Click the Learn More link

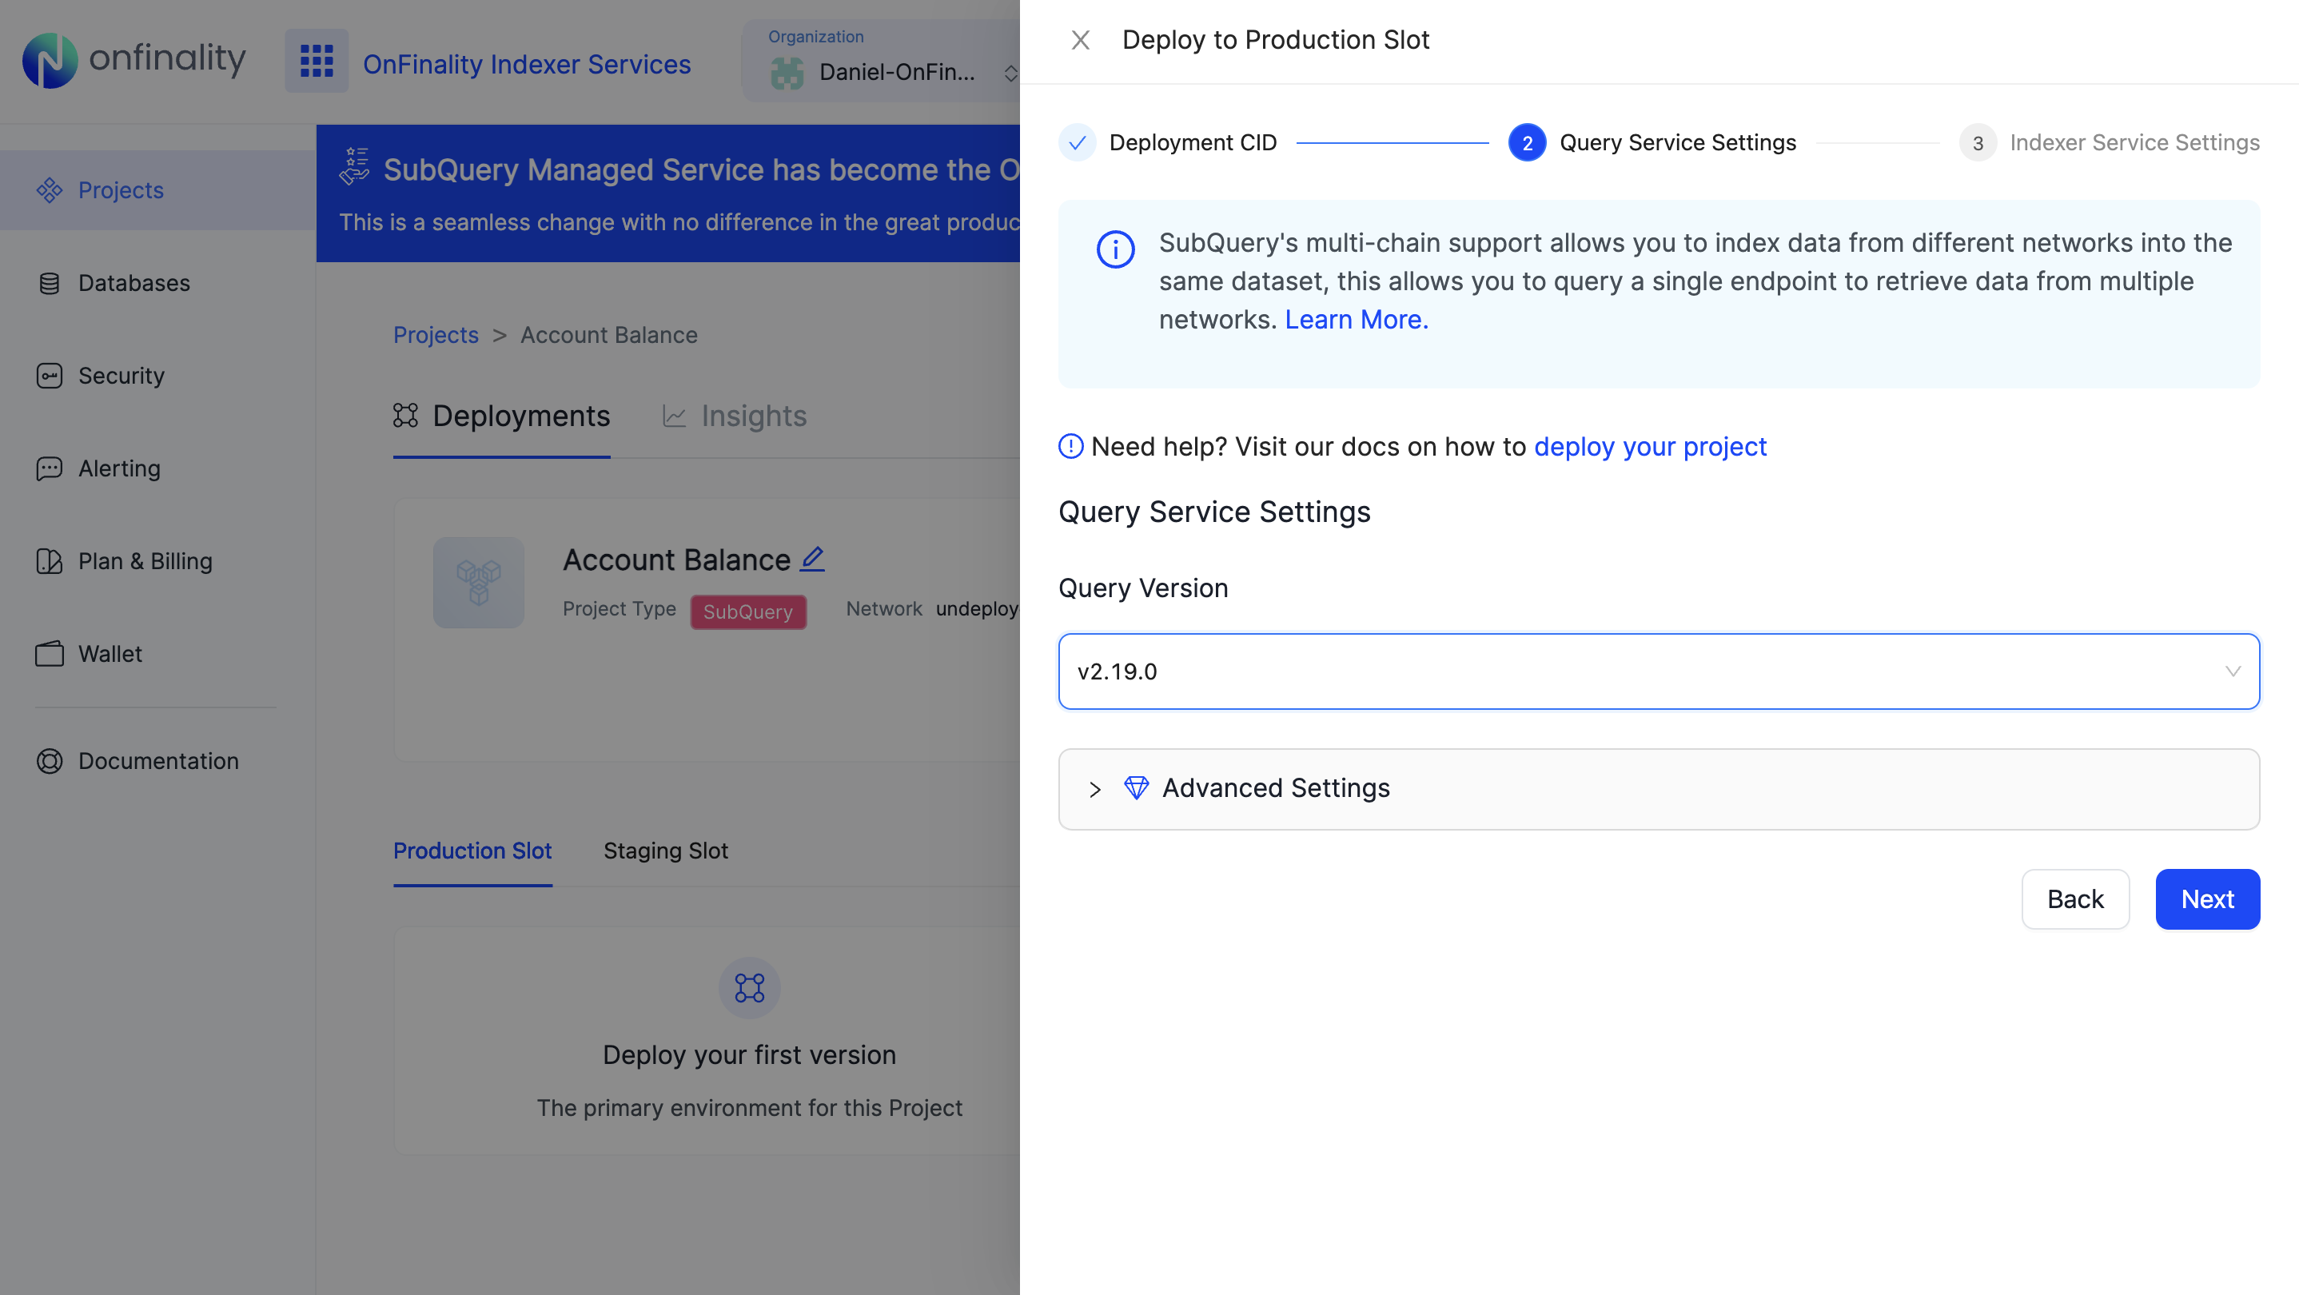click(1356, 320)
